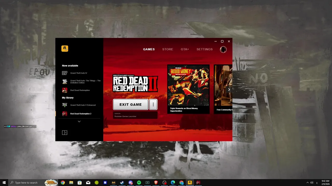Click Triple Rewards on Blood Money Opportunities text

pos(184,110)
